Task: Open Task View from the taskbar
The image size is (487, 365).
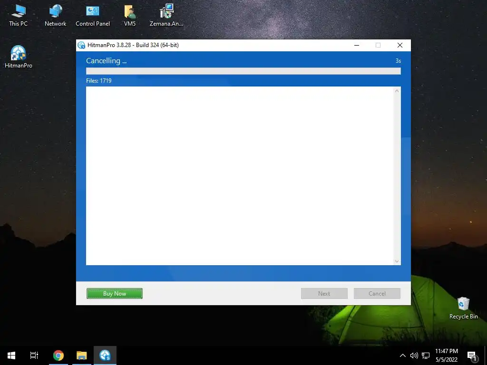Action: click(x=34, y=355)
